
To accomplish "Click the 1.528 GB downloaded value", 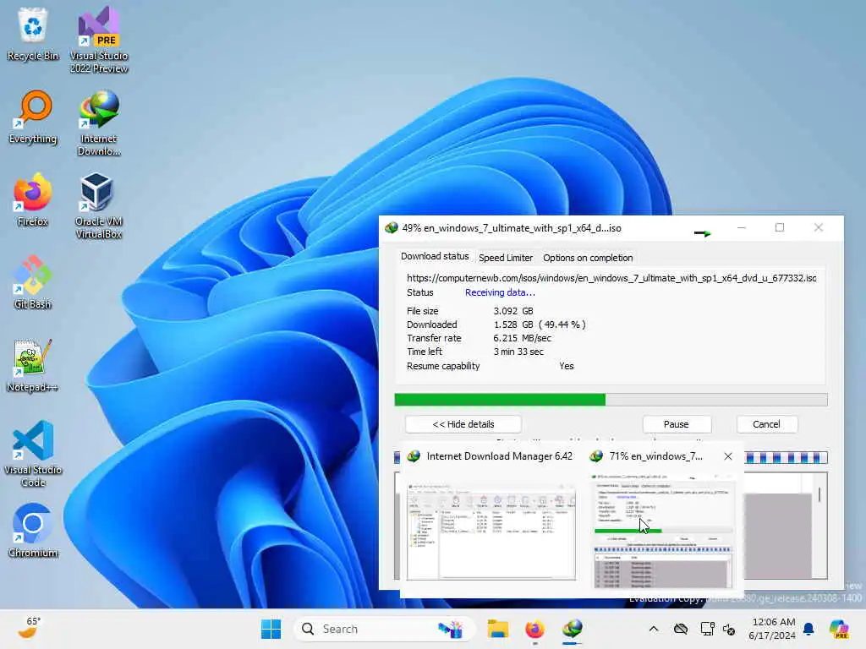I will coord(513,324).
